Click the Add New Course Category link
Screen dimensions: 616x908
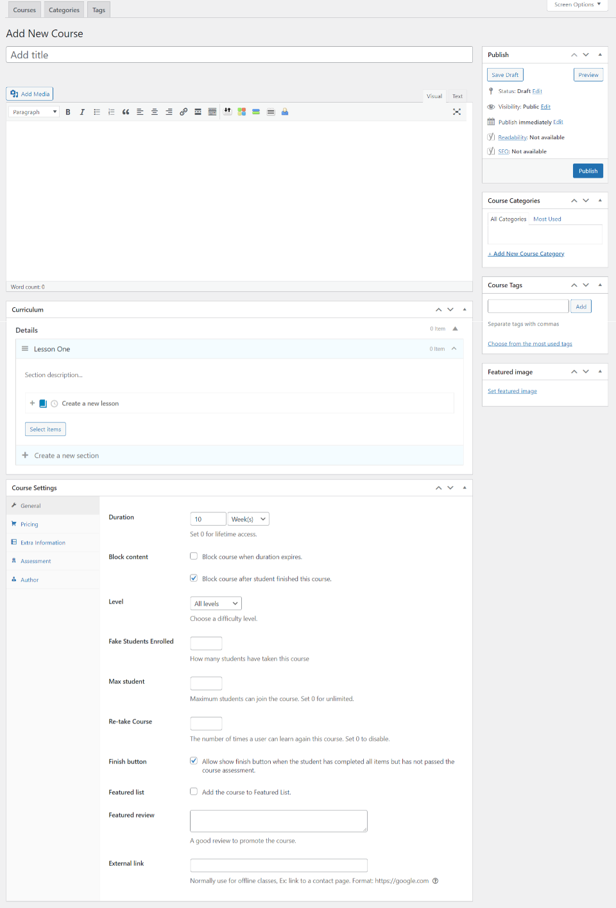pyautogui.click(x=528, y=254)
